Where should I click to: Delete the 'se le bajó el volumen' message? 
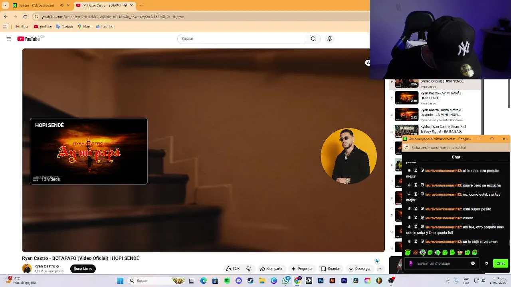pos(409,242)
